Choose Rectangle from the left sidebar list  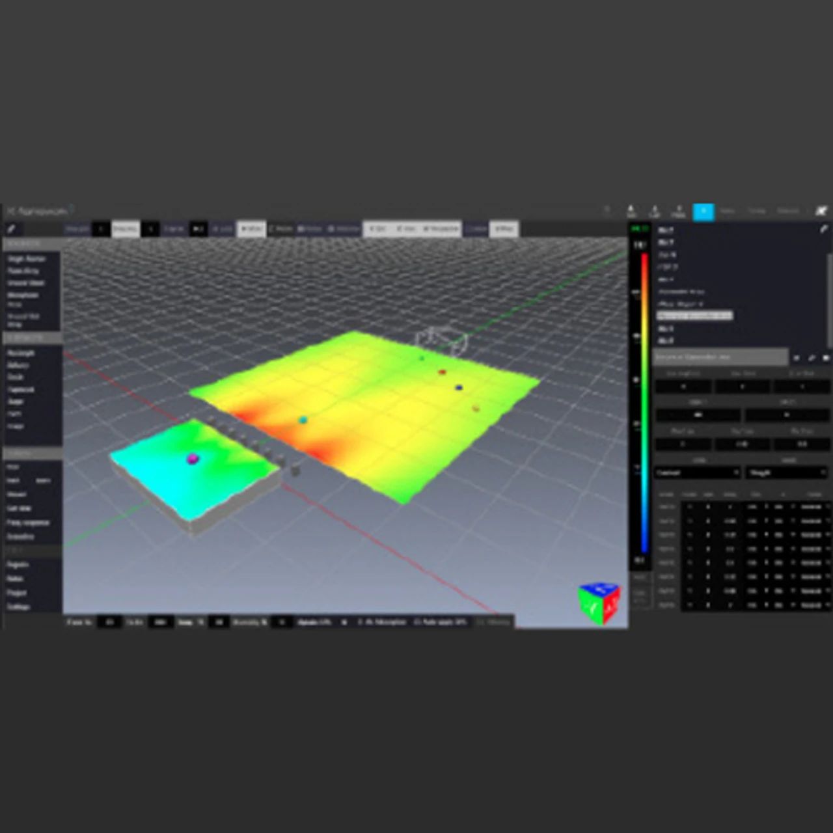(x=21, y=353)
